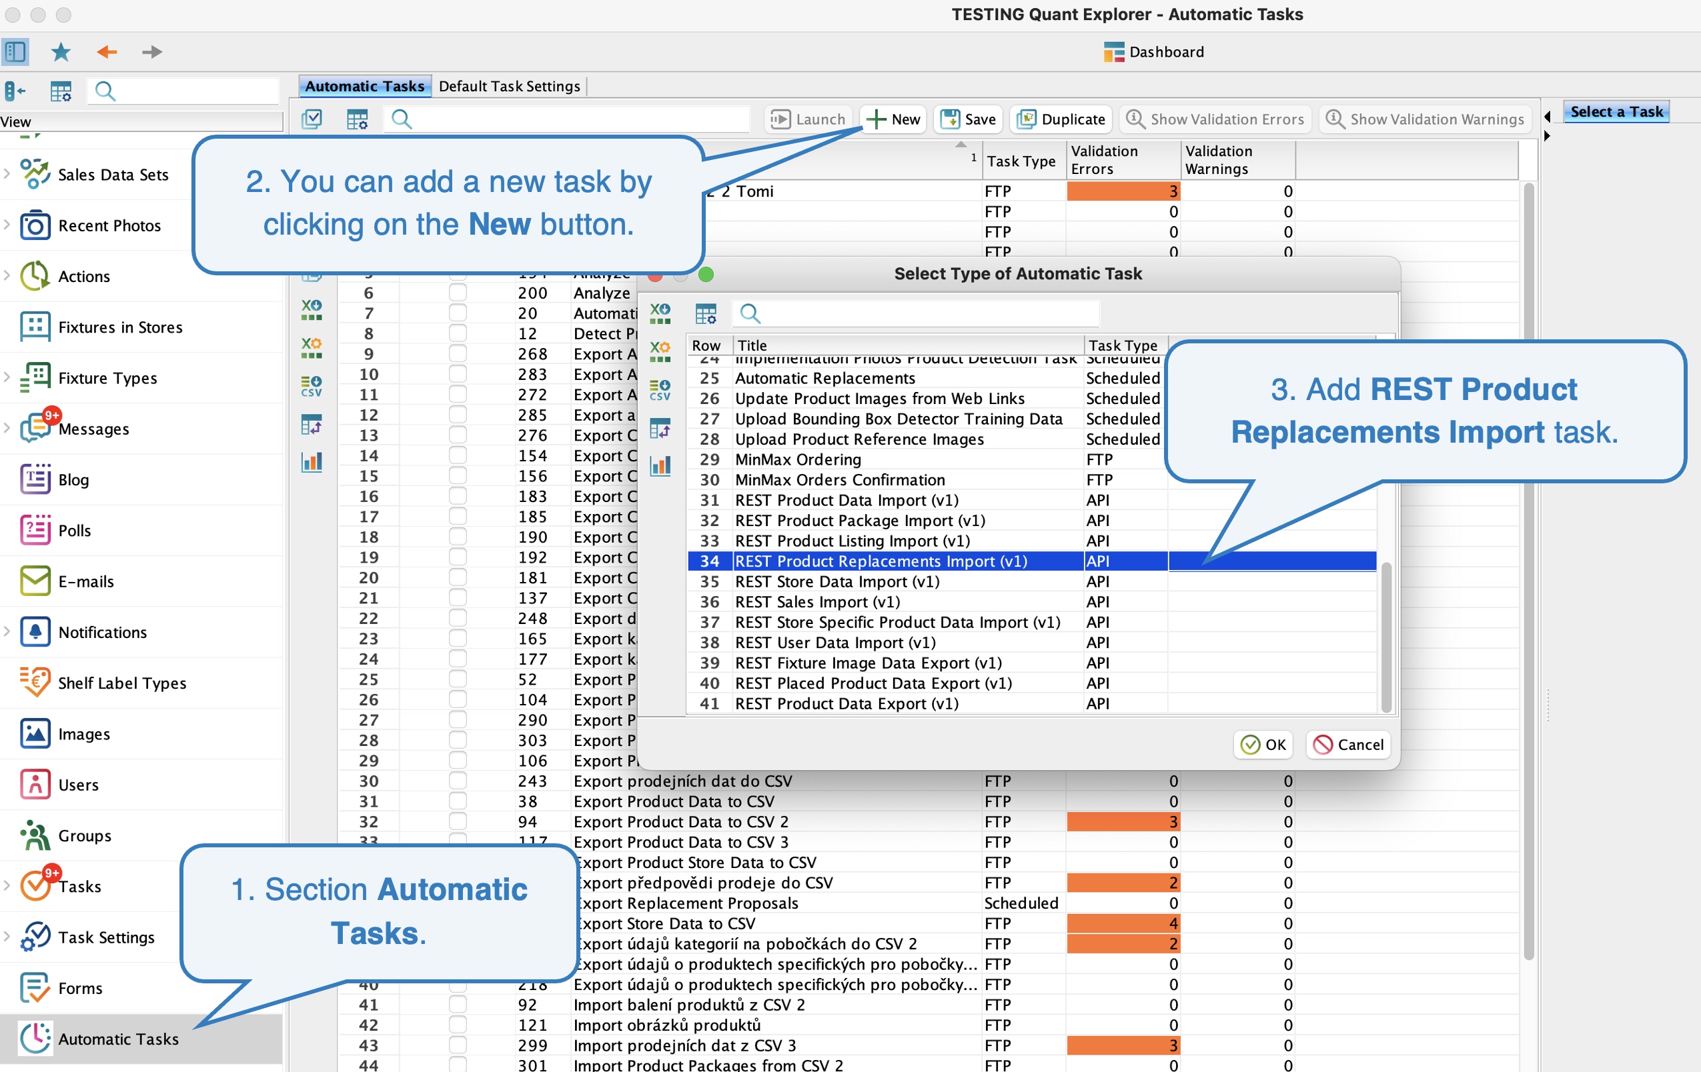The image size is (1701, 1072).
Task: Select the Select a Task tab
Action: pyautogui.click(x=1616, y=111)
